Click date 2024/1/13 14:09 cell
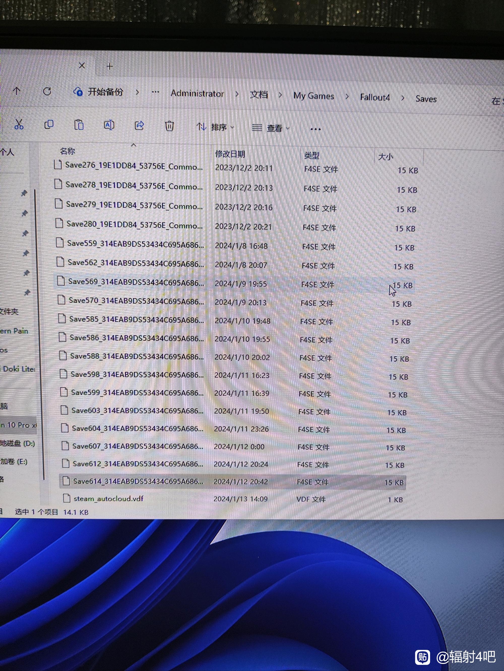504x671 pixels. pos(241,499)
